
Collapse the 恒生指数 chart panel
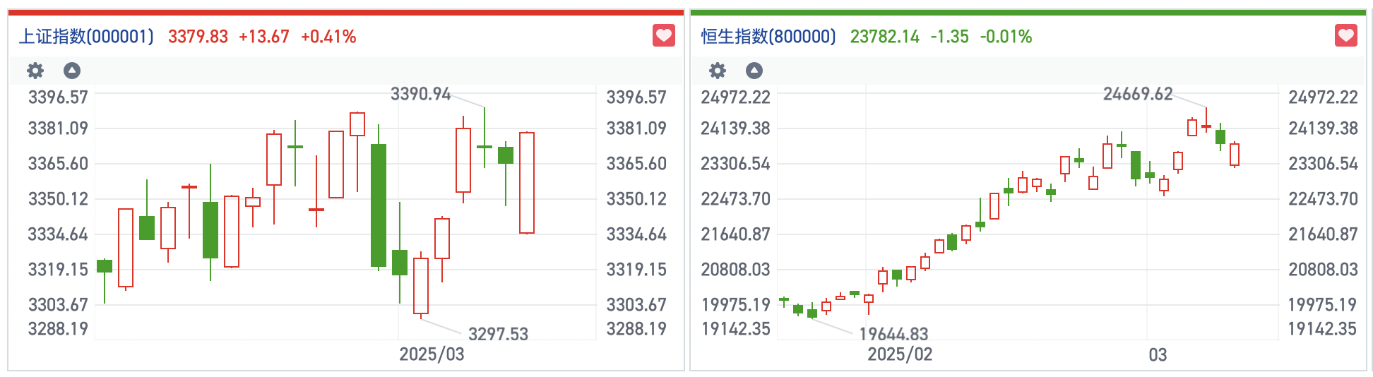coord(754,71)
